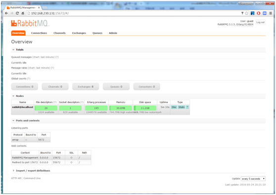Click the Last update timestamp text

click(245, 185)
